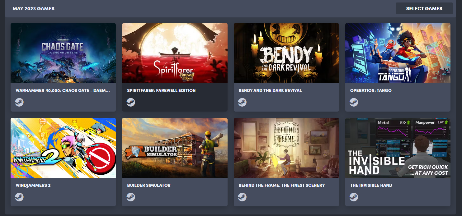Open the Chaos Gate Daemonhunters cover image
Image resolution: width=462 pixels, height=216 pixels.
click(x=63, y=53)
